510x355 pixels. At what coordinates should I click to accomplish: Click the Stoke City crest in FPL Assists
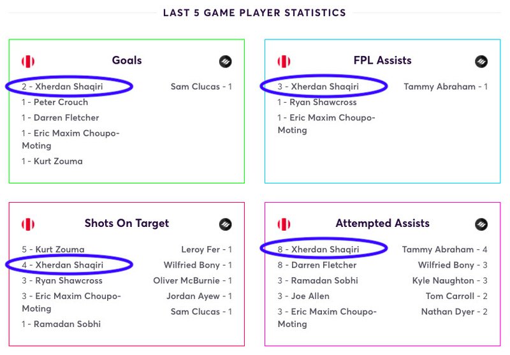point(284,61)
